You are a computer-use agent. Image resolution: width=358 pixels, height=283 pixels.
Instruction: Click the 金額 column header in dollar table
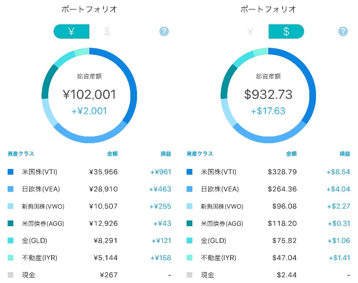coord(291,154)
